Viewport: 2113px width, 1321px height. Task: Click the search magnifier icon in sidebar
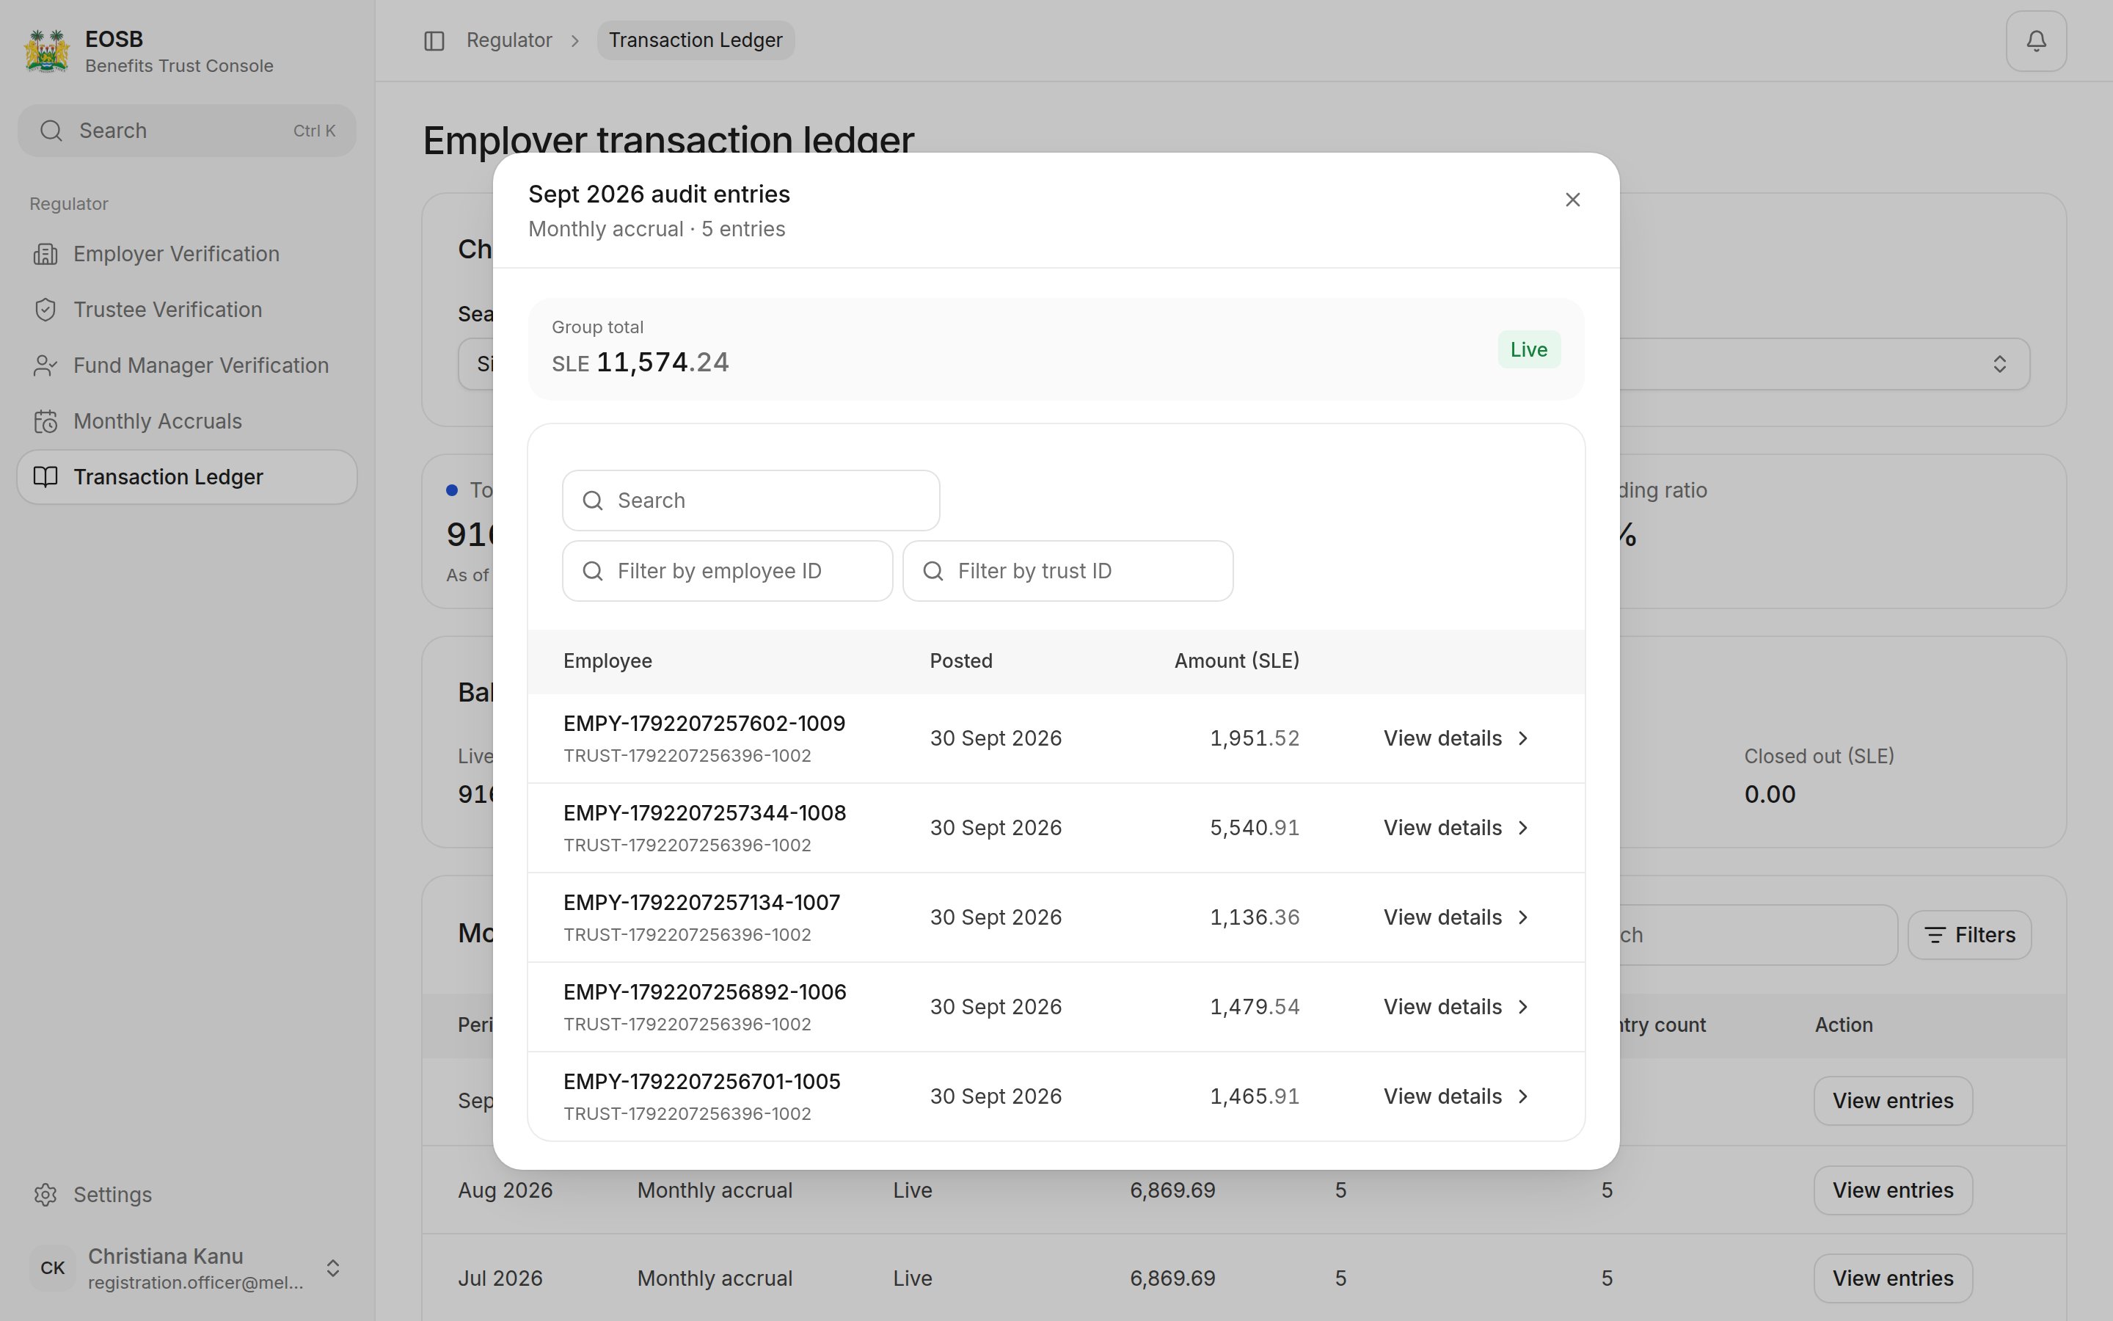point(51,131)
